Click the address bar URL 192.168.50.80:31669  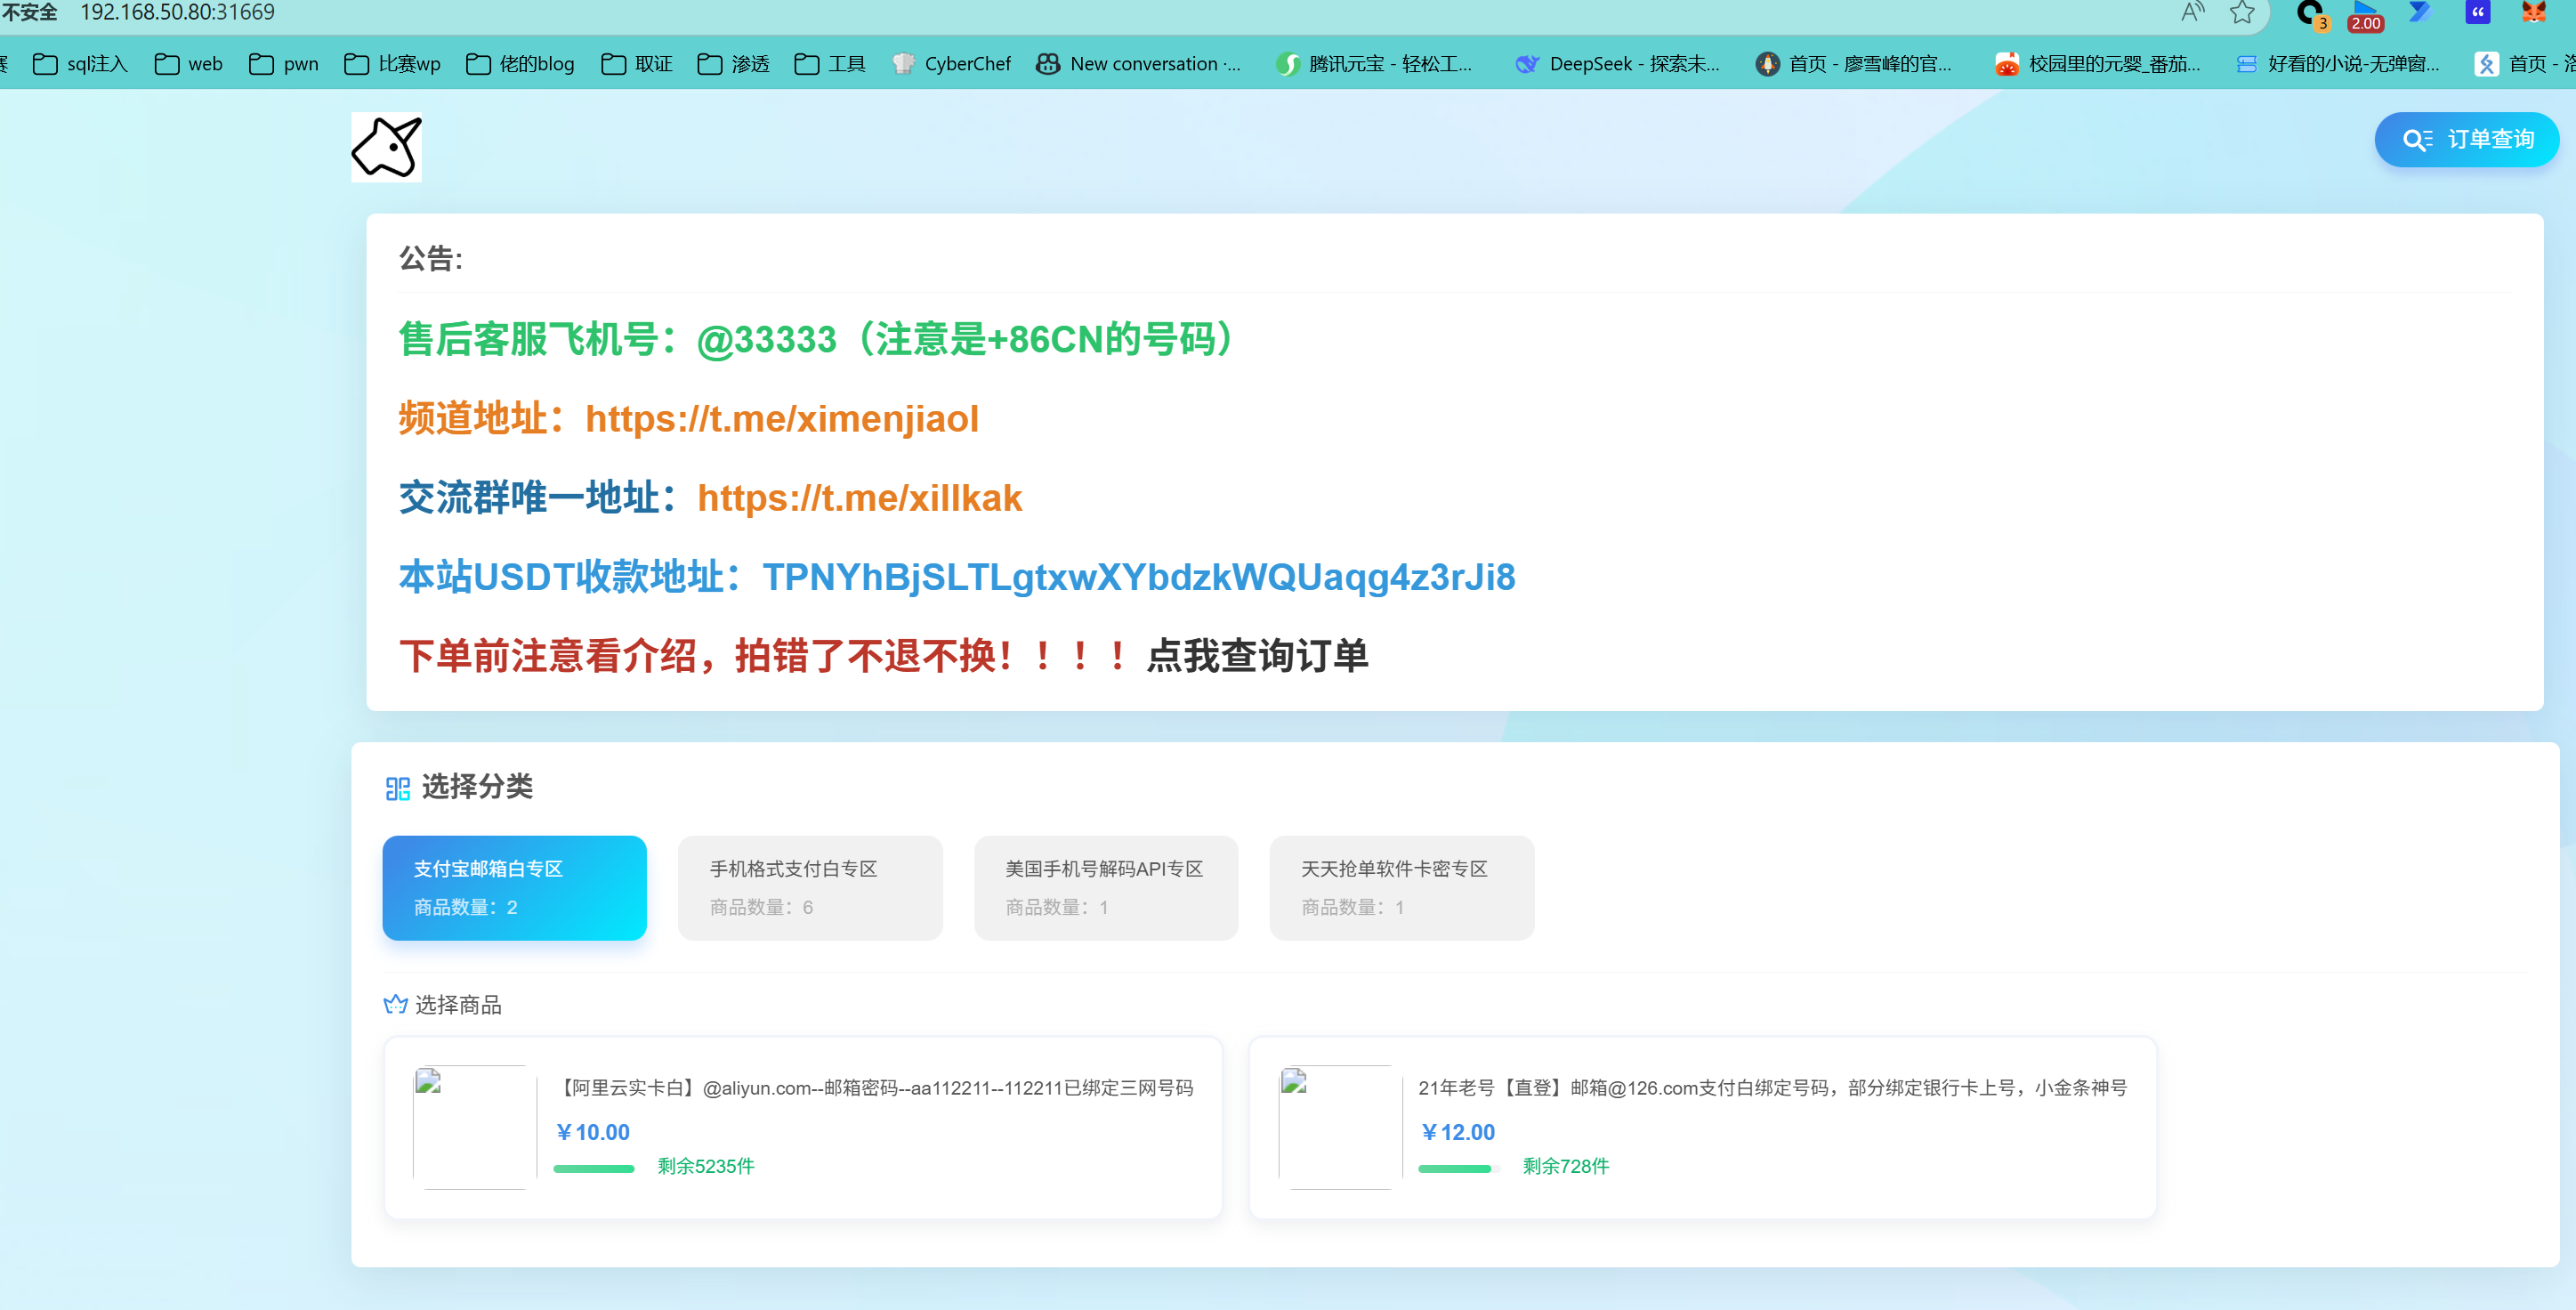click(x=178, y=12)
